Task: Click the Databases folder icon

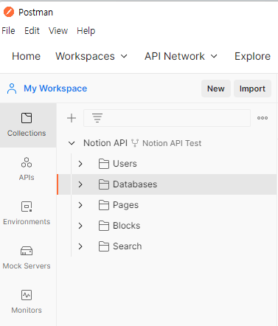Action: 104,184
